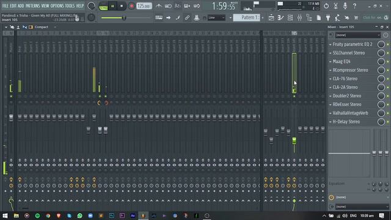This screenshot has width=391, height=220.
Task: Open SSLChannel Stereo slot
Action: click(x=349, y=53)
